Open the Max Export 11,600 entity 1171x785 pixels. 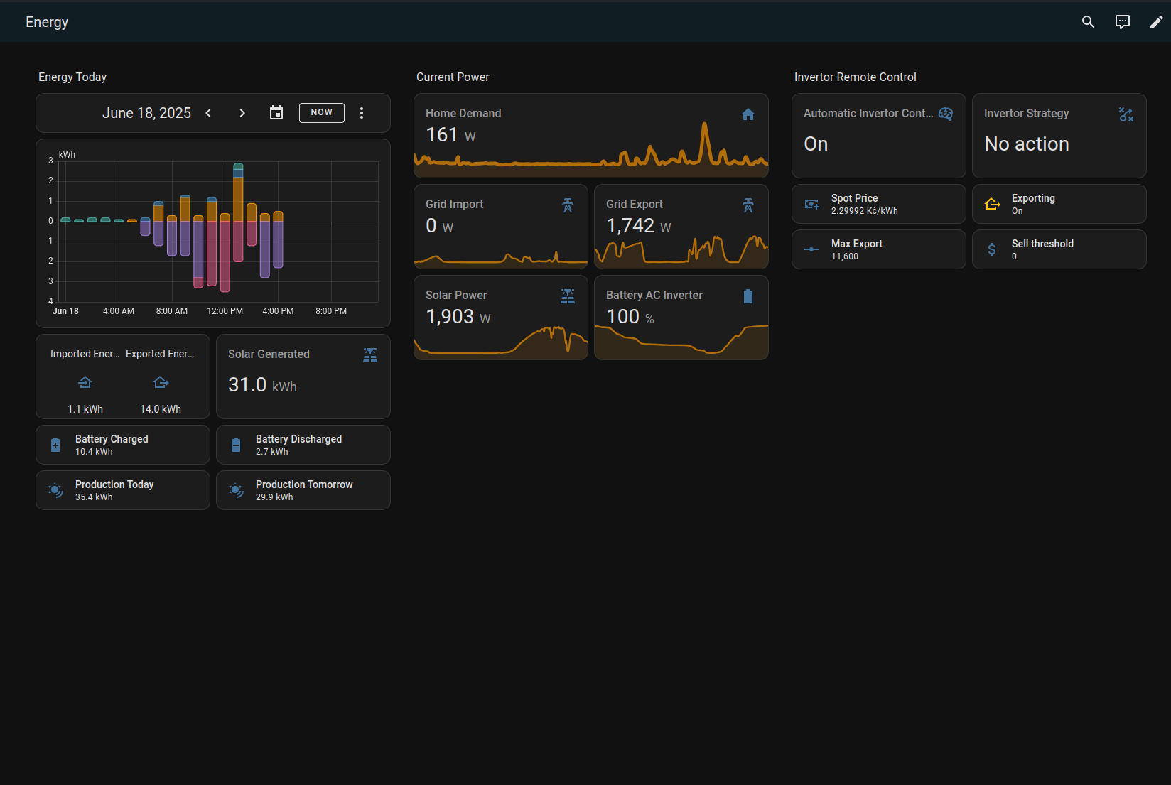(879, 249)
